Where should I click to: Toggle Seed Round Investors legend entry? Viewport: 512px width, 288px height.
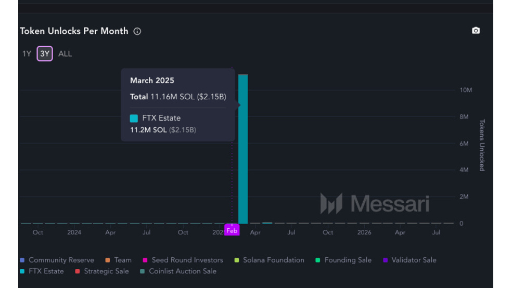pos(183,260)
